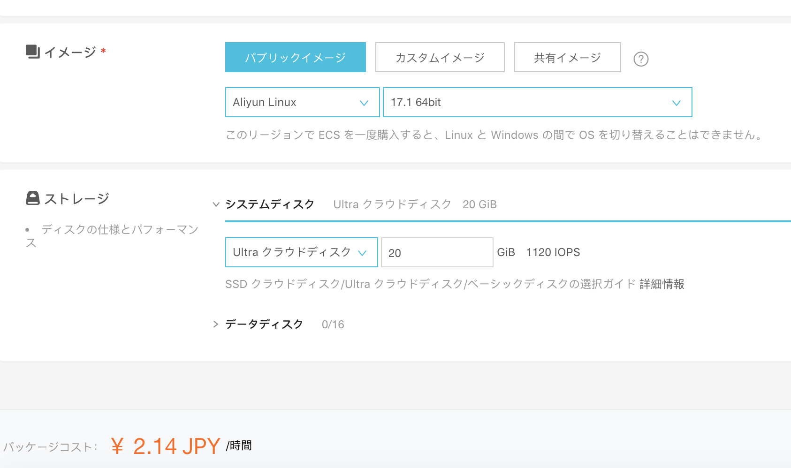Click the image help question mark icon

click(641, 59)
